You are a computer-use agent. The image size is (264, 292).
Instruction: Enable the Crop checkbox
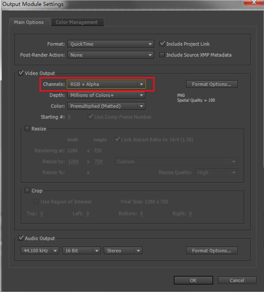point(27,191)
